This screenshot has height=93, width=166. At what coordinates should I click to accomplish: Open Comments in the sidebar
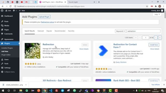[10, 34]
